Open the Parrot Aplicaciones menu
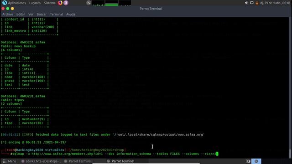The image size is (292, 164). 14,3
